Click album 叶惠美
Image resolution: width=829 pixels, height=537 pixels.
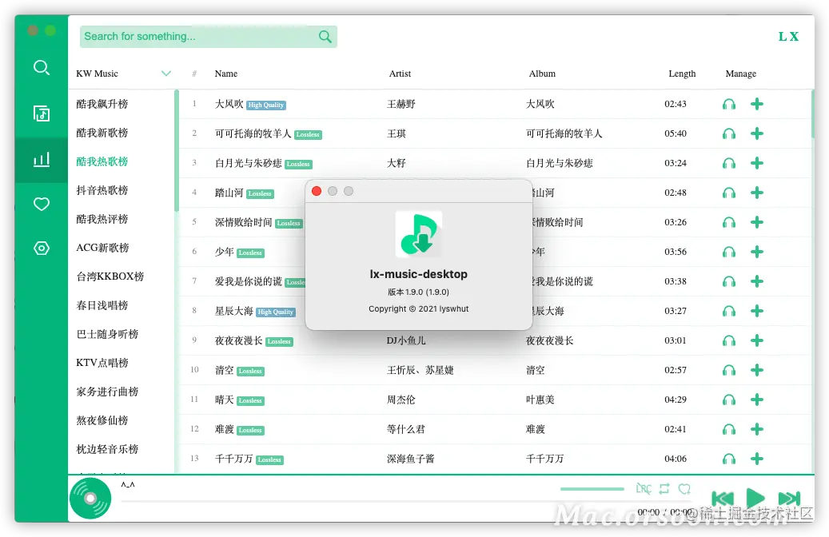[x=540, y=400]
